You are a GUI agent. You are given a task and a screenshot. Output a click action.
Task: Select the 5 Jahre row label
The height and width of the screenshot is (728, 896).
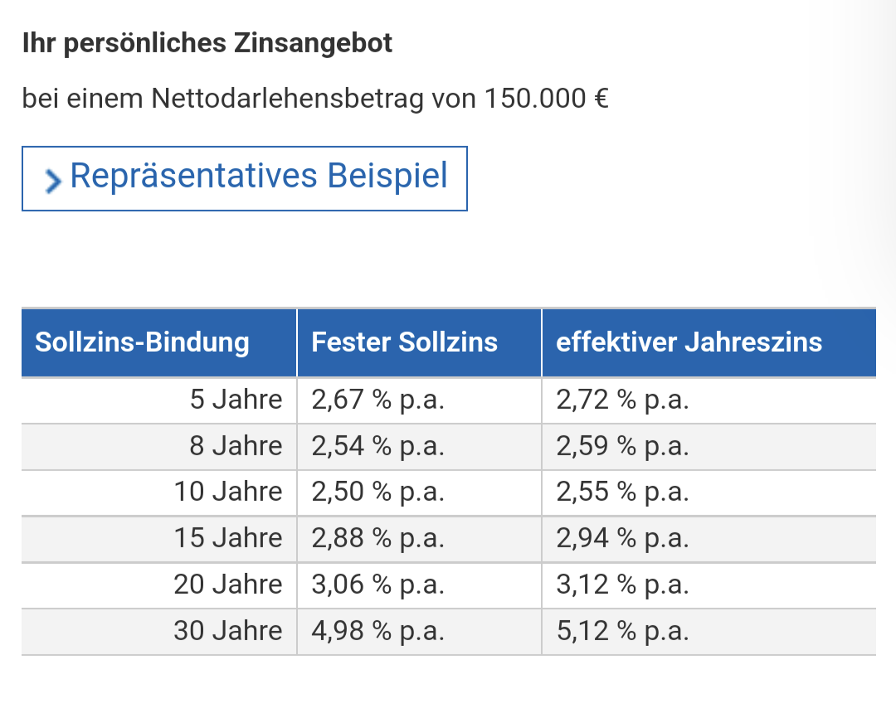[x=236, y=400]
